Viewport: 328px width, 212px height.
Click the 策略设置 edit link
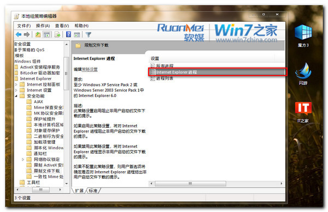click(x=90, y=69)
